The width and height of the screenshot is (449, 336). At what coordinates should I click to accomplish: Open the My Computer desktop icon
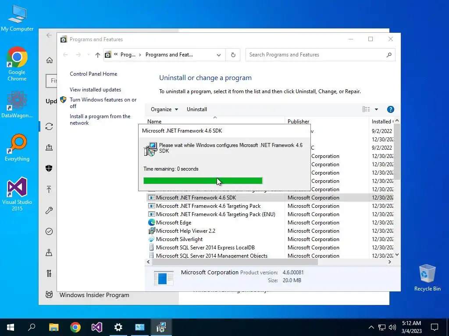click(x=17, y=17)
